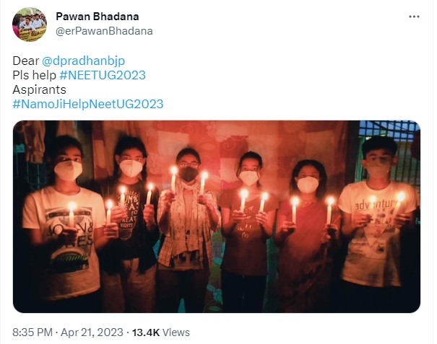Screen dimensions: 437x344
Task: Click the "Dear" text in tweet
Action: pos(25,61)
